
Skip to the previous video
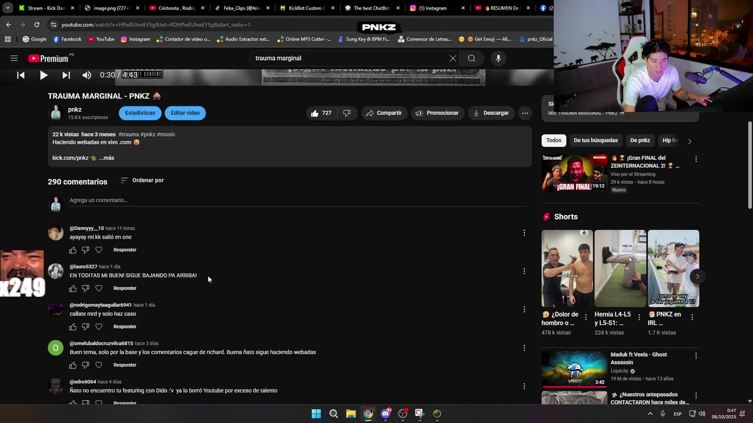[21, 75]
